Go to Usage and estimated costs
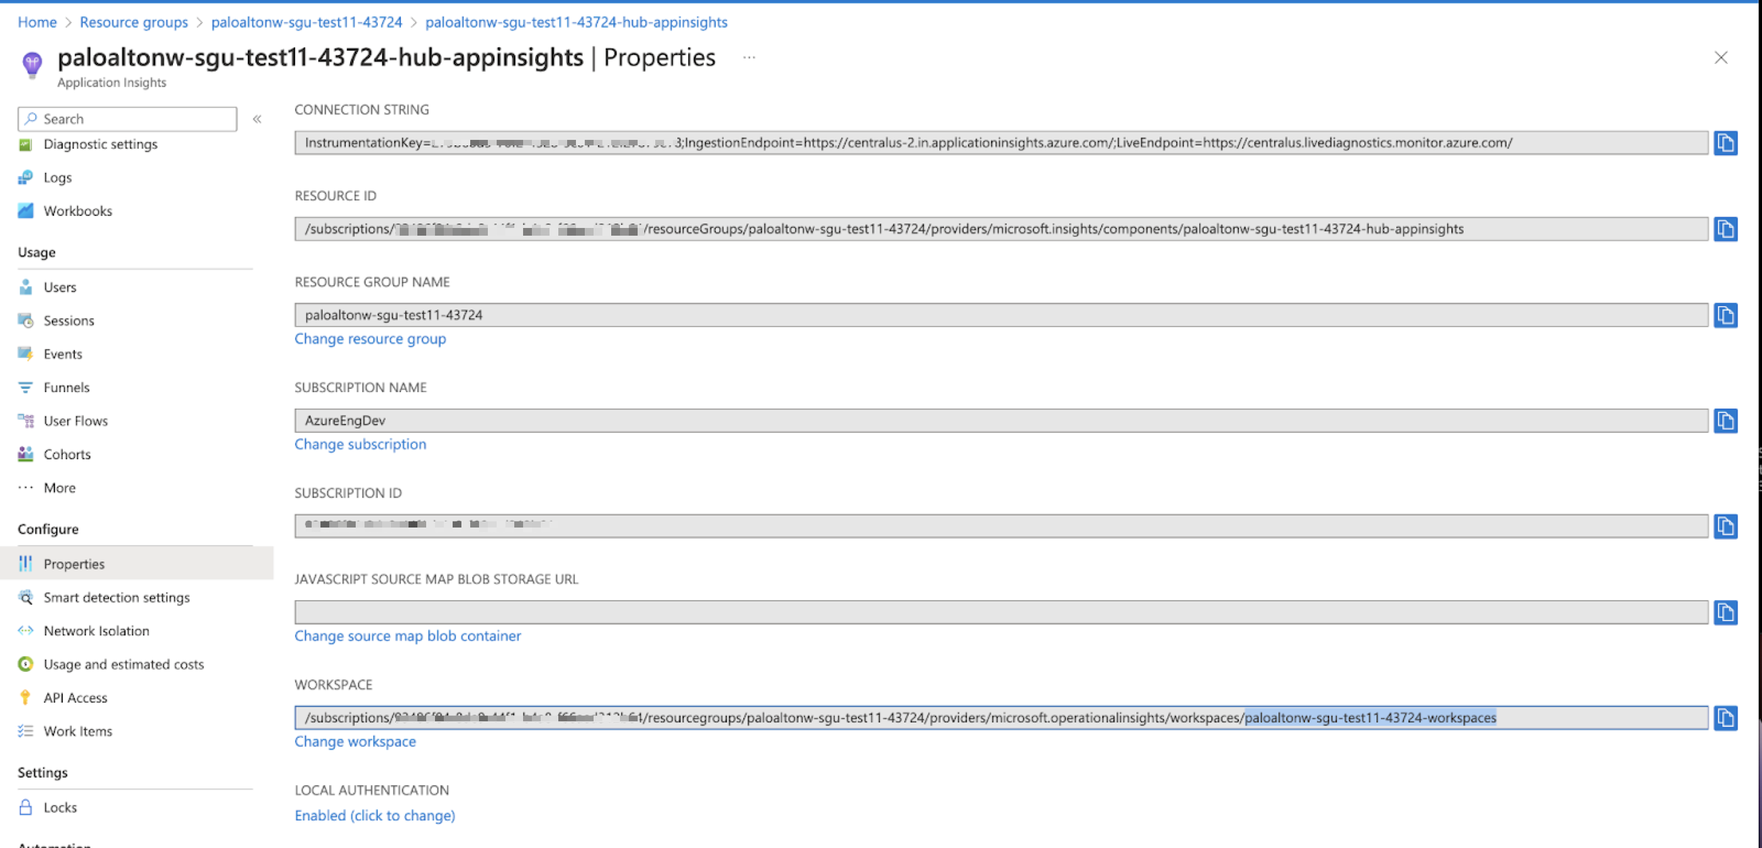1762x848 pixels. click(x=123, y=664)
